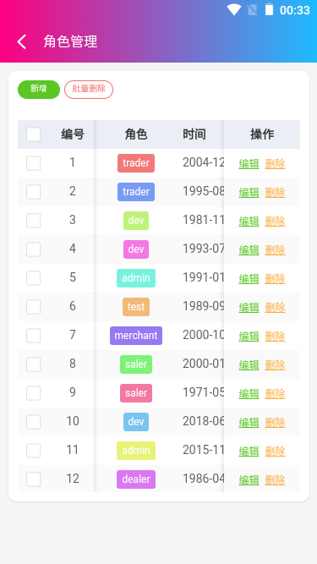Click the pink dealer role tag
Viewport: 317px width, 564px height.
coord(136,479)
